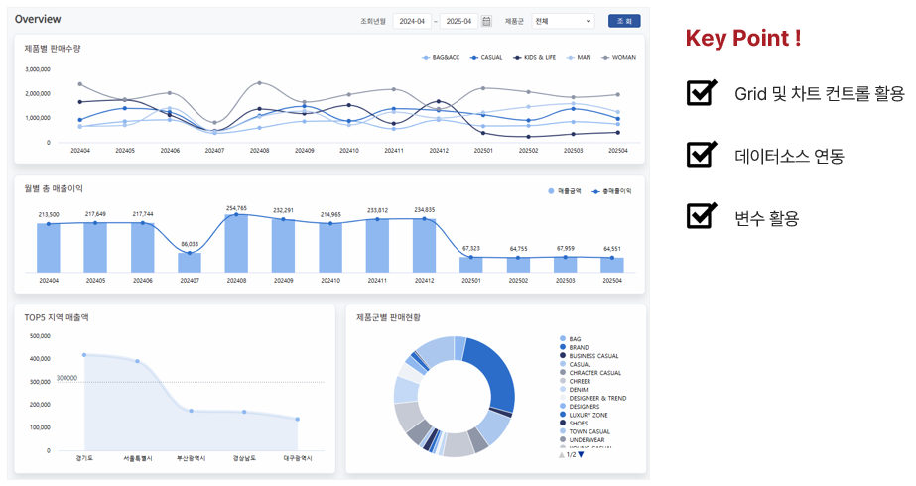Click the checkmark icon beside Grid 및 차트 컨트롤 활용

[x=701, y=92]
